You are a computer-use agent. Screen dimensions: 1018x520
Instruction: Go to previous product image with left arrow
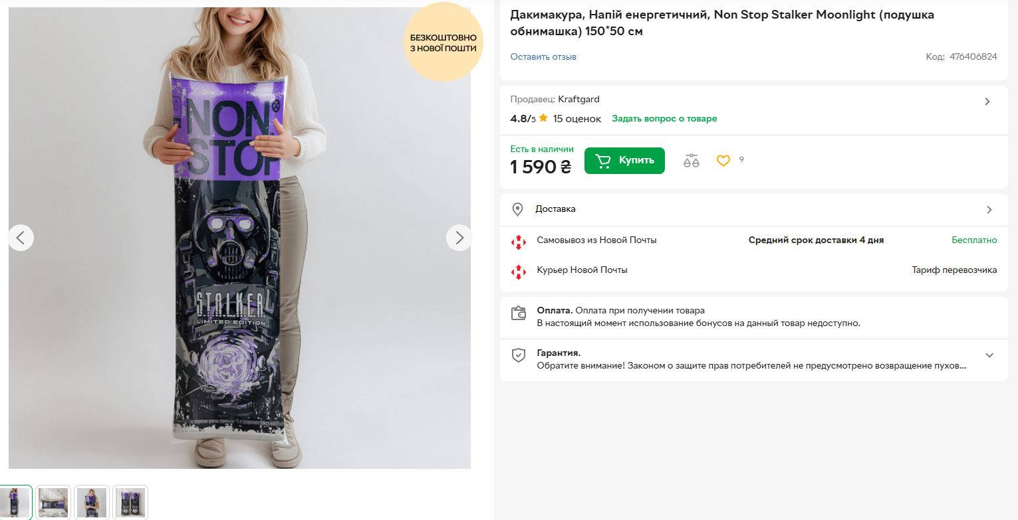(x=21, y=237)
